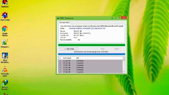The width and height of the screenshot is (169, 95).
Task: Click the Resume capability "Yes" value
Action: click(x=79, y=40)
